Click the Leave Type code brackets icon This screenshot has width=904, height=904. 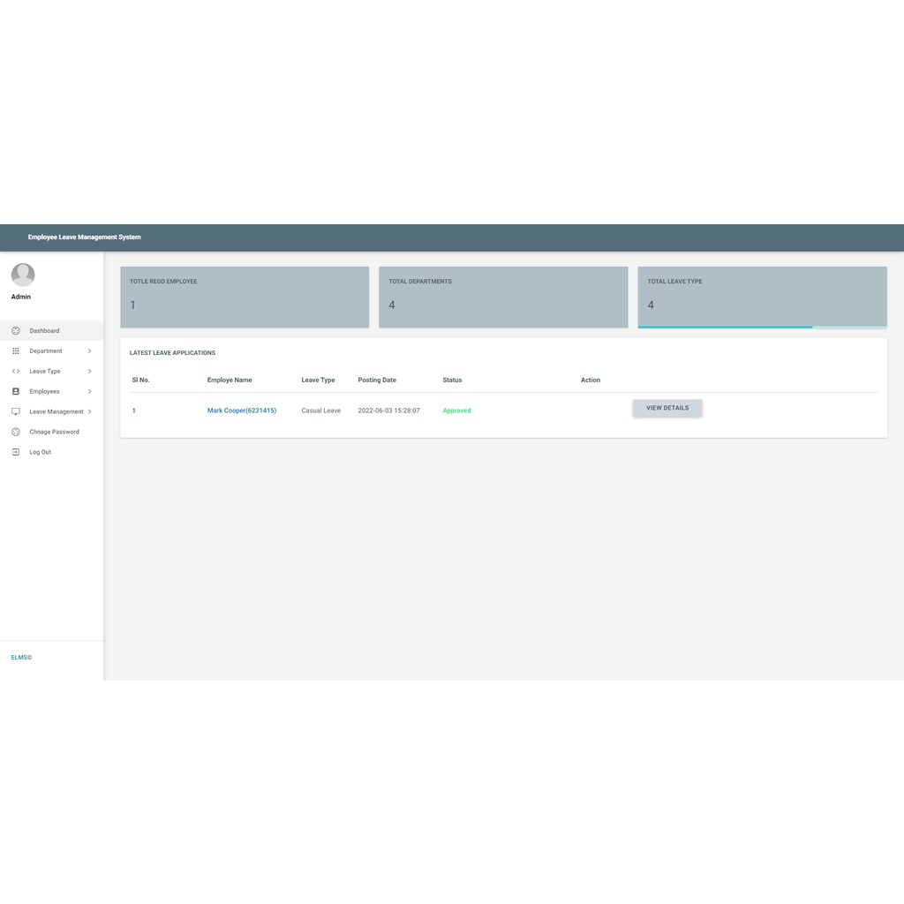(x=16, y=372)
